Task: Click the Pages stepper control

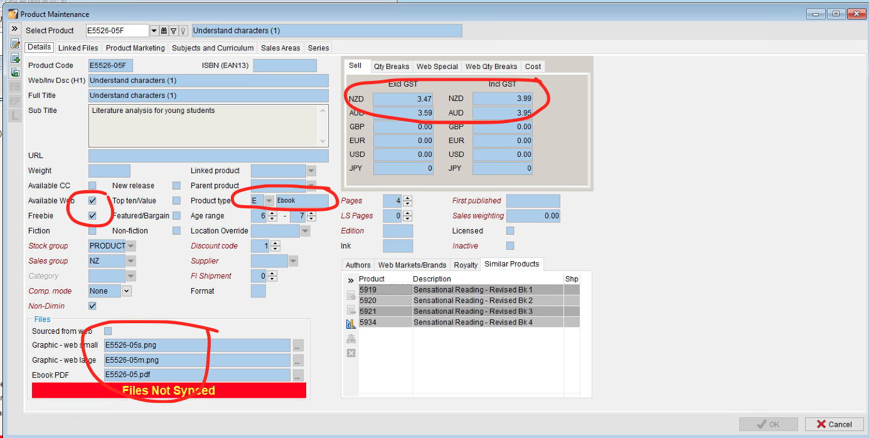Action: tap(407, 201)
